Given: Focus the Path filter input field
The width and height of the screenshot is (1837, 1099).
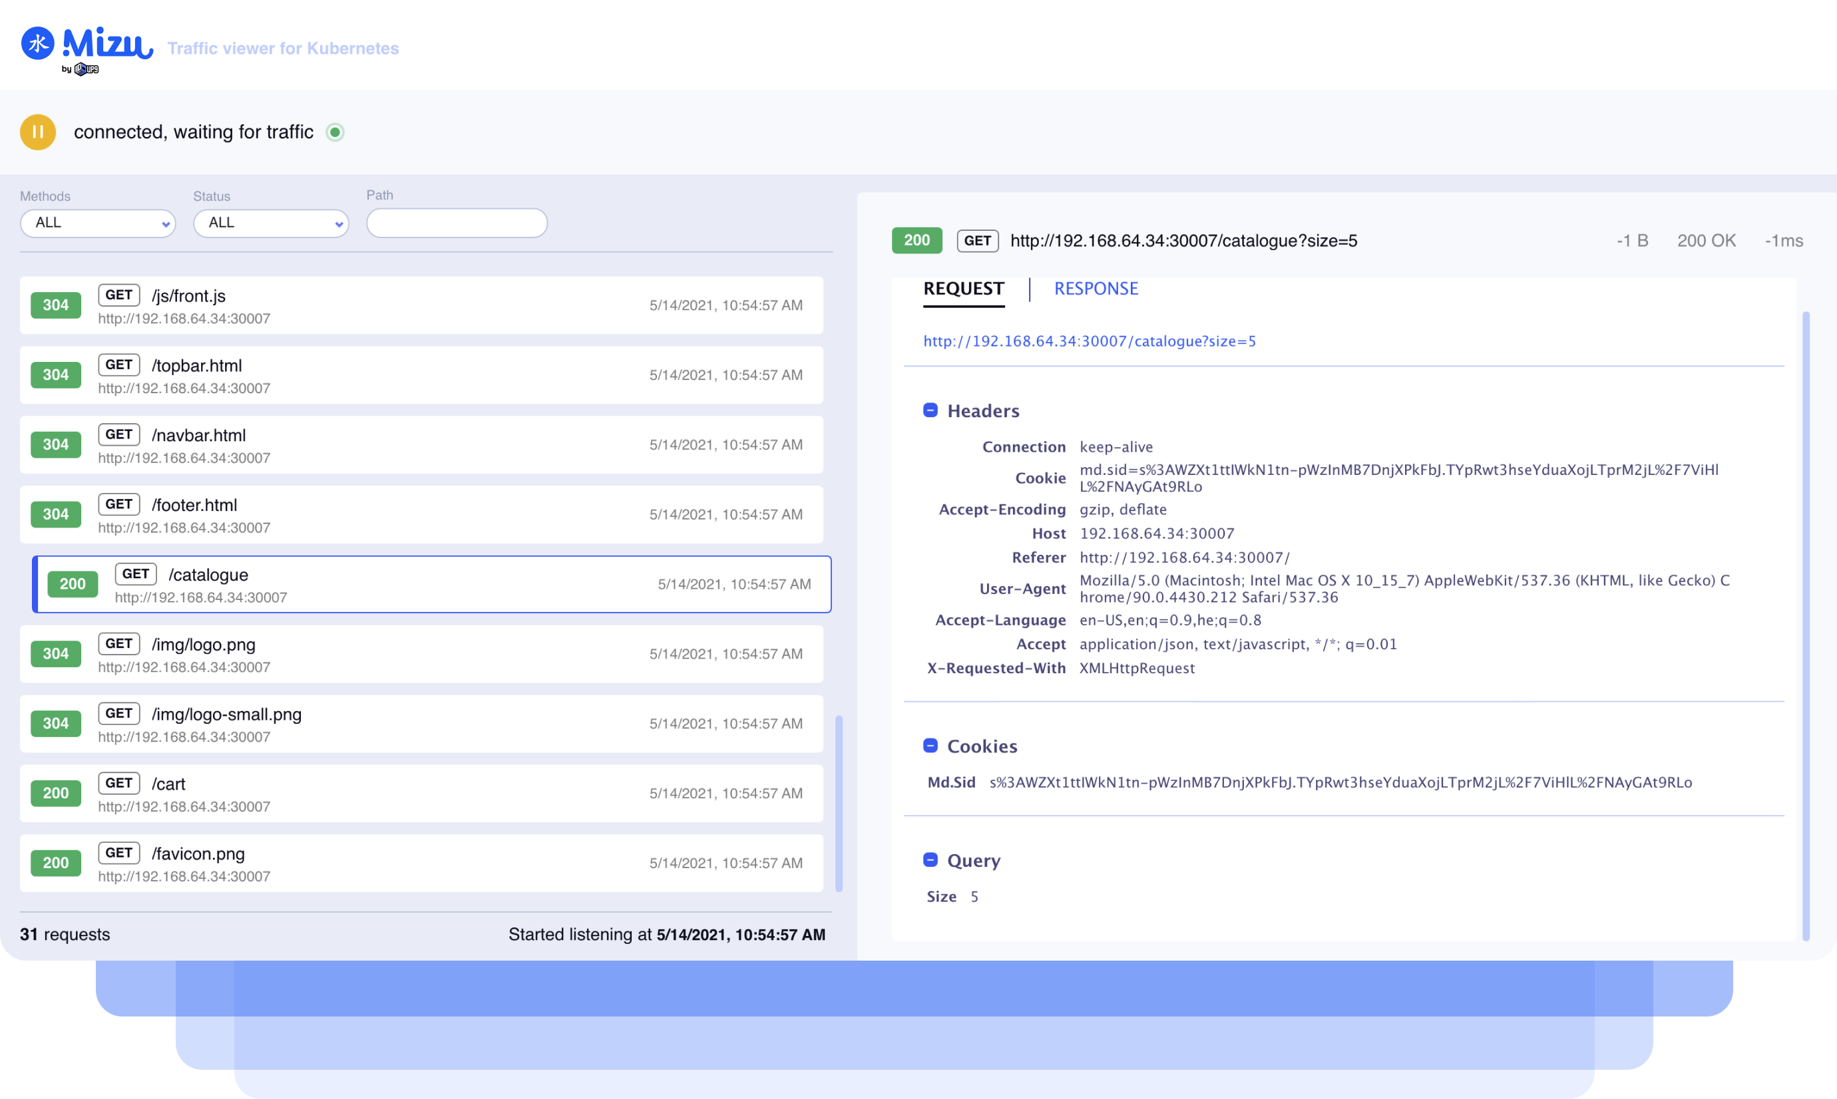Looking at the screenshot, I should 457,223.
